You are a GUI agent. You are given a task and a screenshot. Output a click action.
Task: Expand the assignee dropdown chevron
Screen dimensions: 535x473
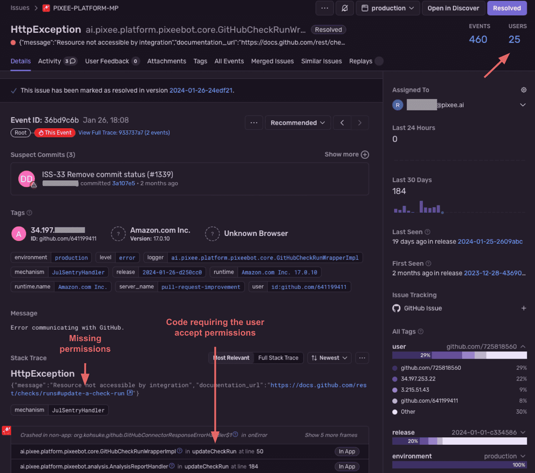[x=523, y=105]
